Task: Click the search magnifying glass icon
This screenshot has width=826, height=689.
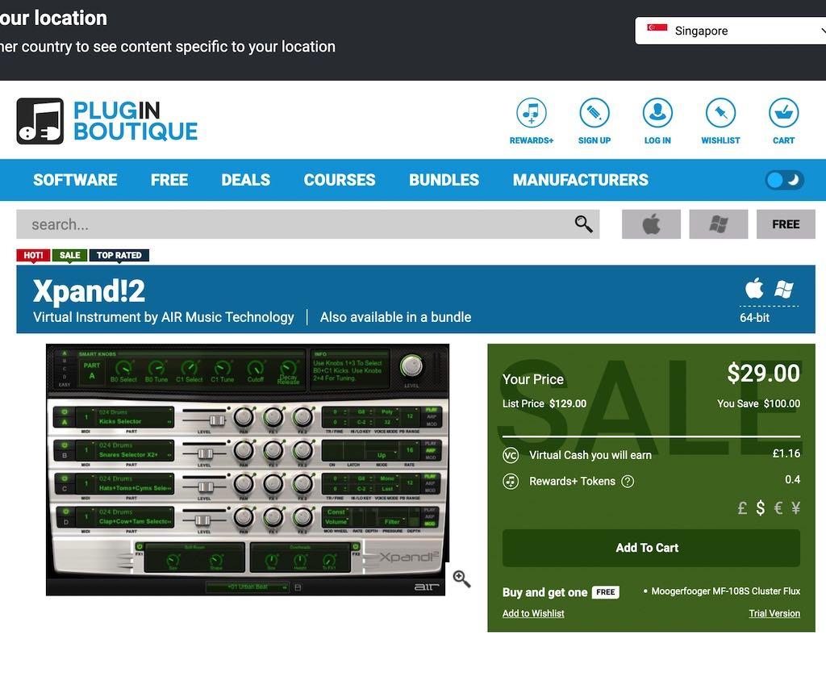Action: tap(583, 224)
